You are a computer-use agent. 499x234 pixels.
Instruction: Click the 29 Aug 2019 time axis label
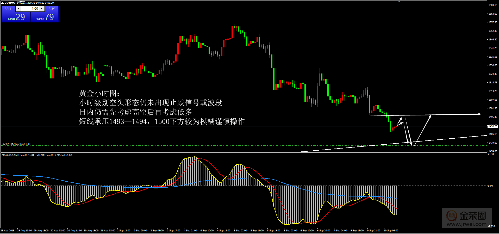point(8,230)
